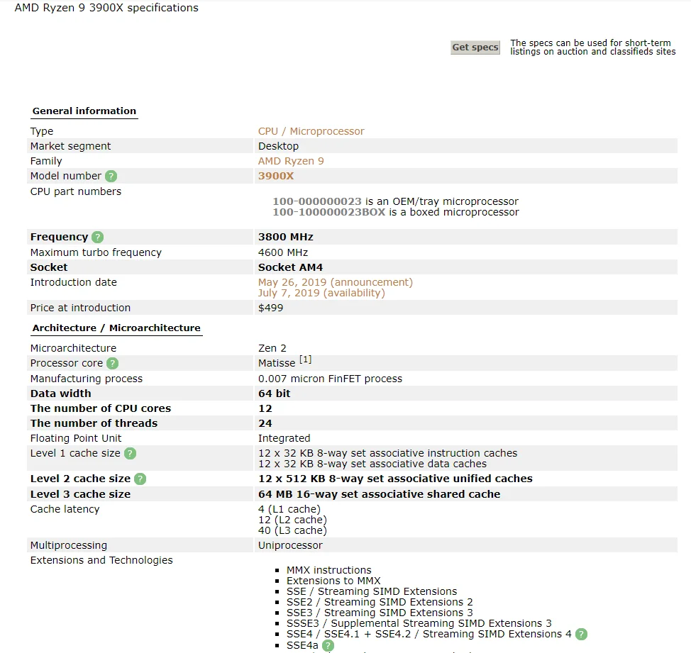Follow the July 7, 2019 availability link
Viewport: 691px width, 653px height.
tap(321, 293)
